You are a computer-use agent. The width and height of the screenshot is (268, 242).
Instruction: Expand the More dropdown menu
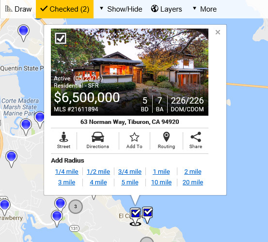pos(205,9)
